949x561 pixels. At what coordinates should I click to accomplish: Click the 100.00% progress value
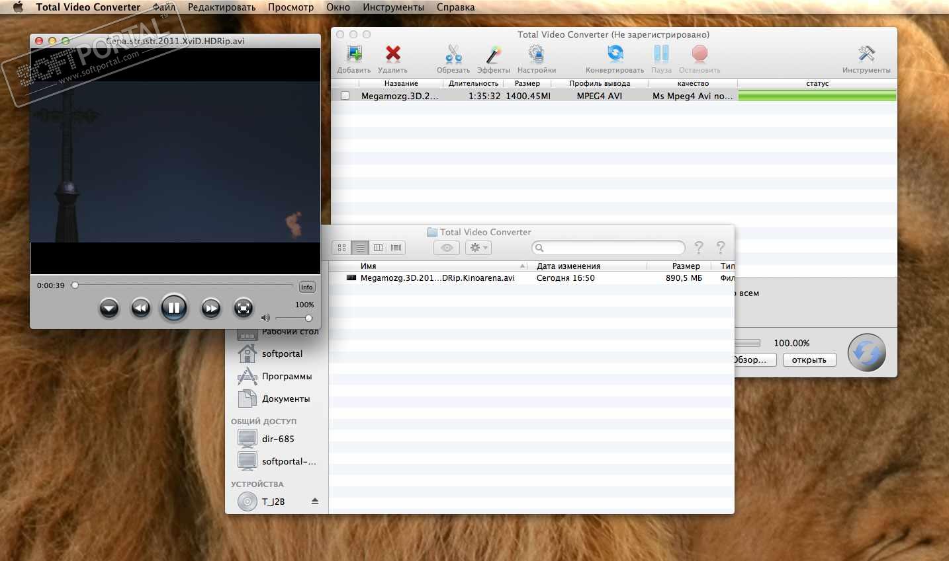tap(791, 343)
